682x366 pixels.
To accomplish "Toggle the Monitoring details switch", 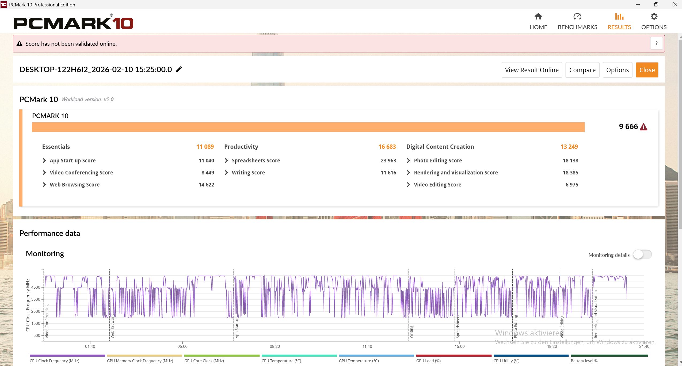I will (x=642, y=254).
